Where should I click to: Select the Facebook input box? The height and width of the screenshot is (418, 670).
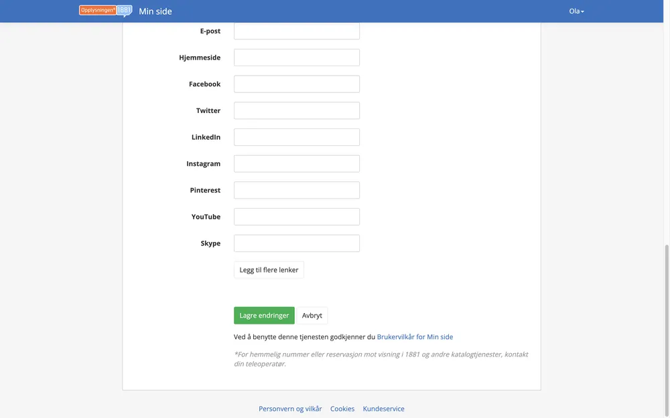pos(296,84)
